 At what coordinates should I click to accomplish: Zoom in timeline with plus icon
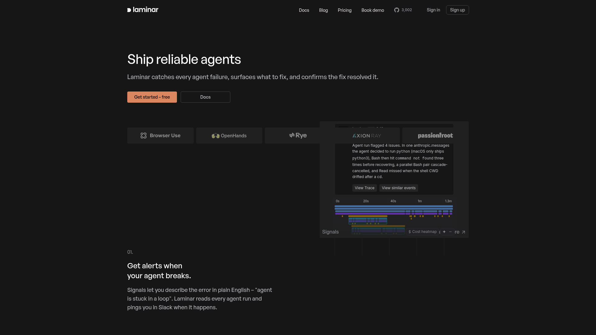444,232
